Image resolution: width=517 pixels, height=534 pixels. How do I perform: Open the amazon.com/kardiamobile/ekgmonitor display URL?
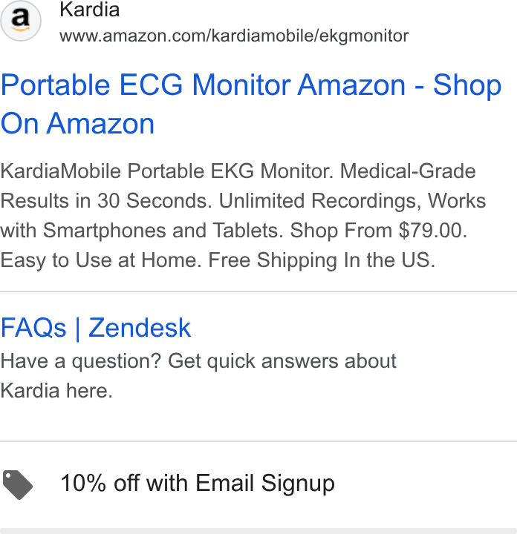pyautogui.click(x=234, y=36)
